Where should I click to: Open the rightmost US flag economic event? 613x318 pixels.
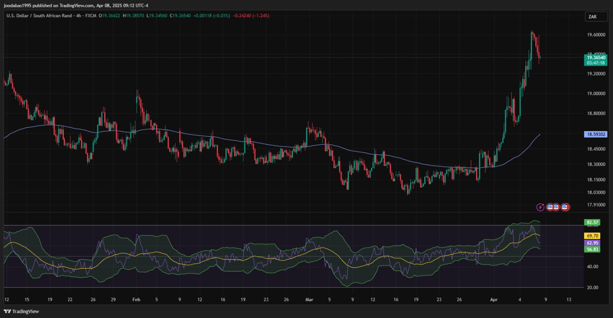(565, 207)
